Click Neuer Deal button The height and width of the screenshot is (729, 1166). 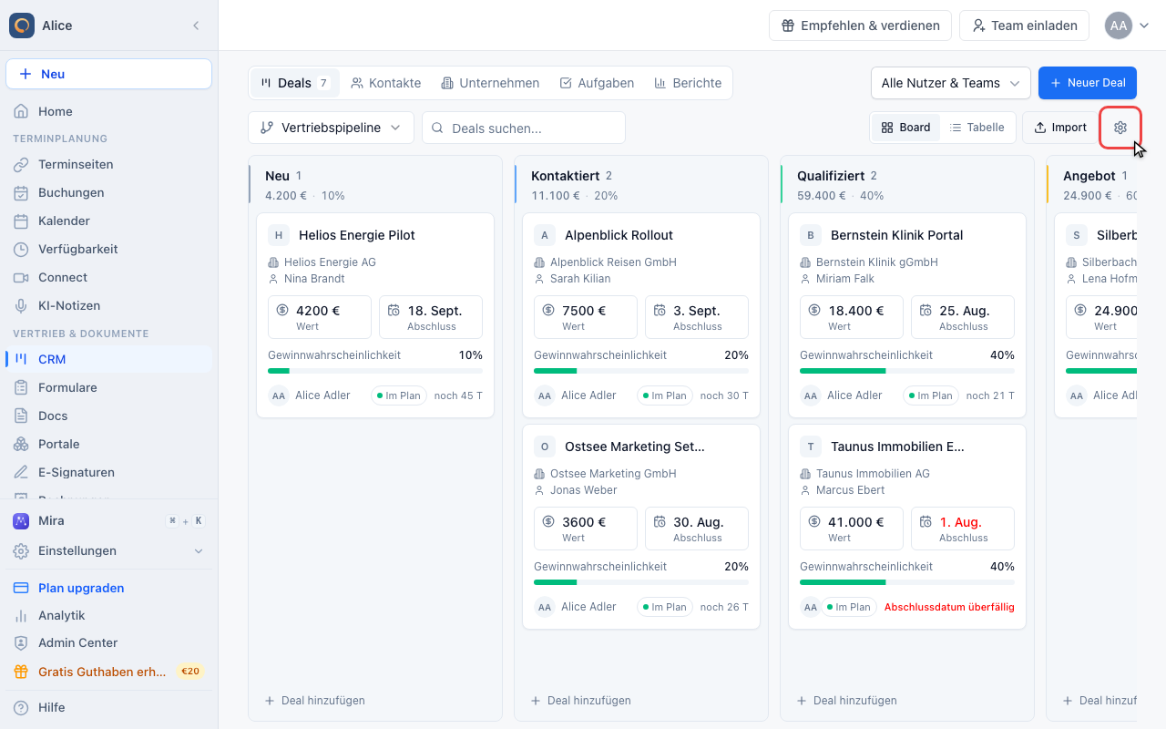point(1088,83)
